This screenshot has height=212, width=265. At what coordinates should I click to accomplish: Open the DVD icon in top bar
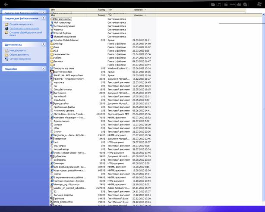point(232,4)
